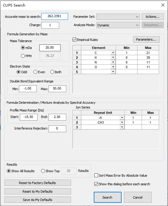Enable Sort Mass Error By Absolute Value
The width and height of the screenshot is (168, 206).
click(96, 175)
